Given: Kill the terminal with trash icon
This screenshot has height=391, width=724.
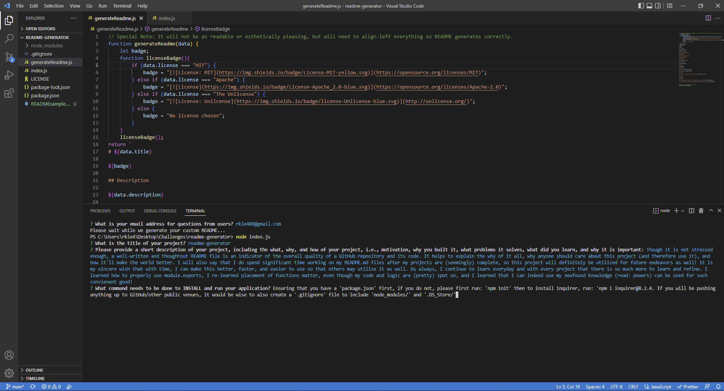Looking at the screenshot, I should (x=701, y=211).
